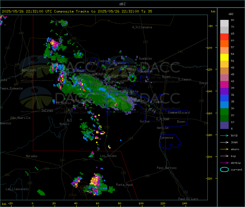Click the 100 tick on the horizontal km axis
This screenshot has height=207, width=245.
pyautogui.click(x=141, y=203)
